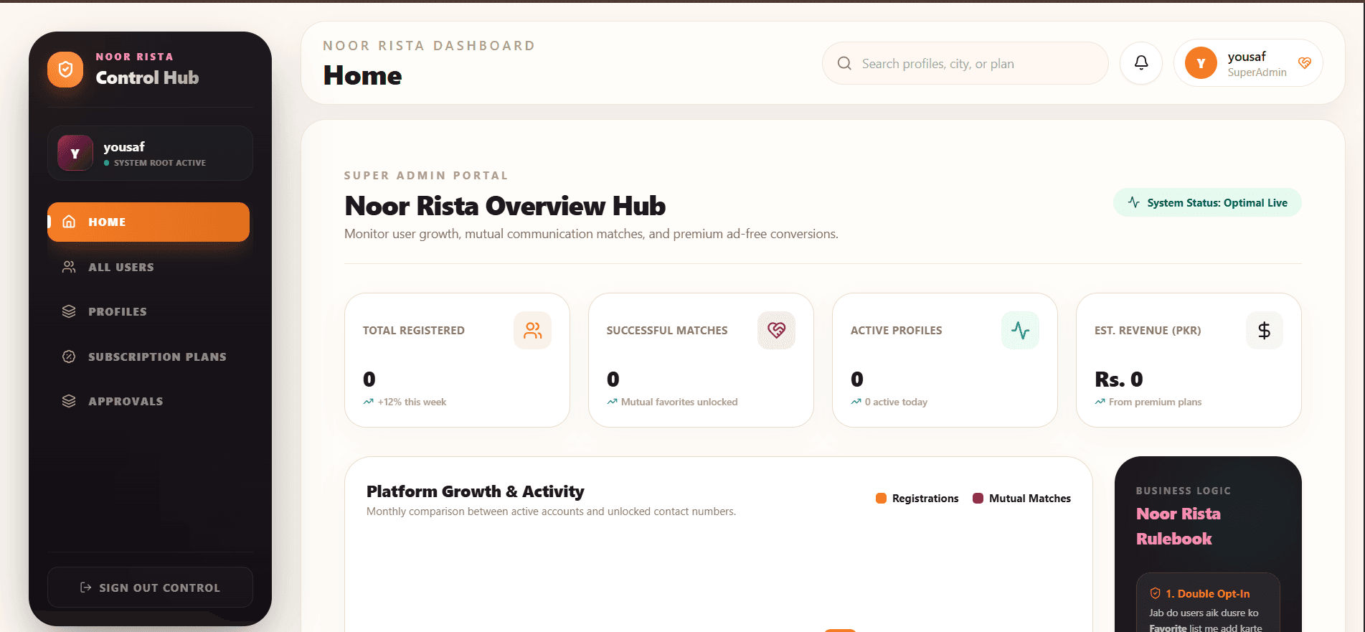This screenshot has width=1365, height=632.
Task: Select the Est. Revenue (PKR) card
Action: coord(1189,360)
